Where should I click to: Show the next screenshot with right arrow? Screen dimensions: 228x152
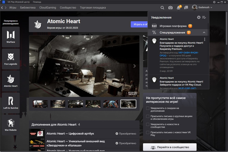click(135, 66)
